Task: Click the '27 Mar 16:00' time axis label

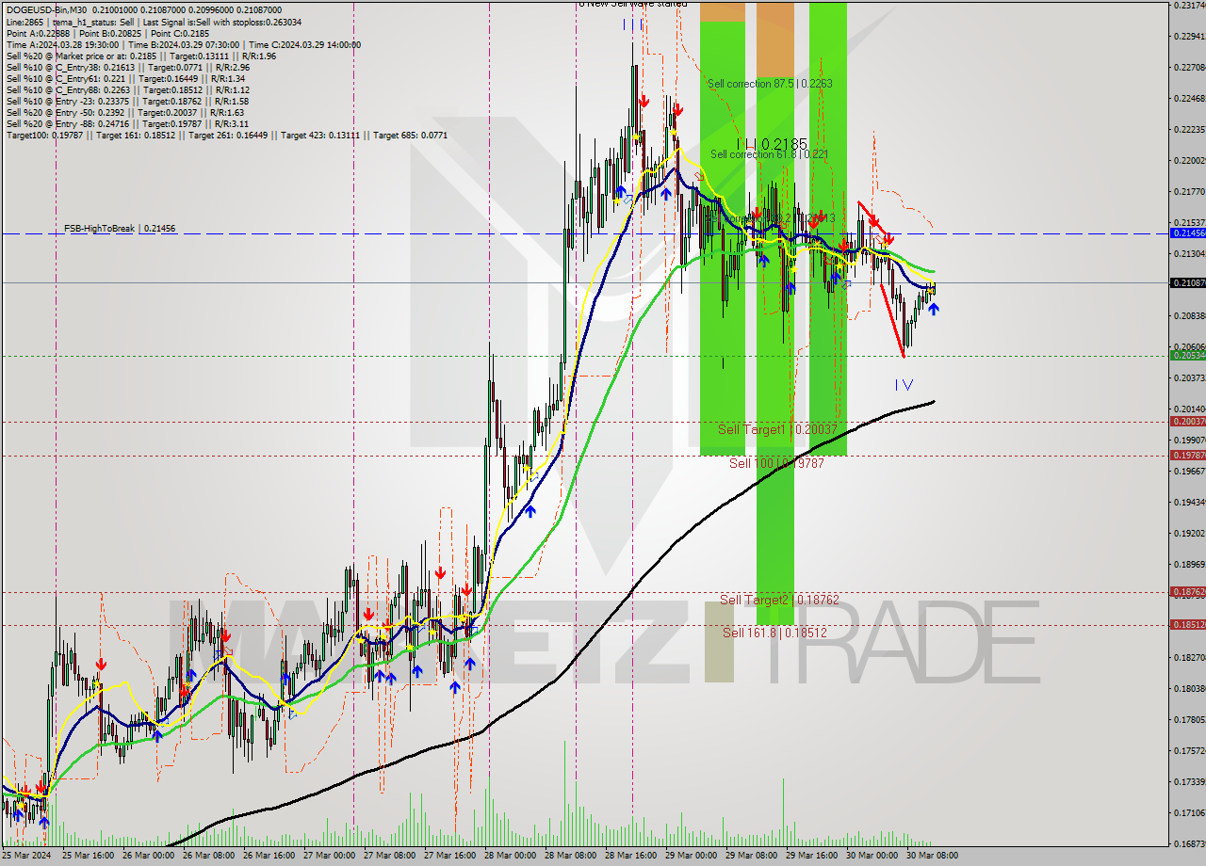Action: (x=448, y=857)
